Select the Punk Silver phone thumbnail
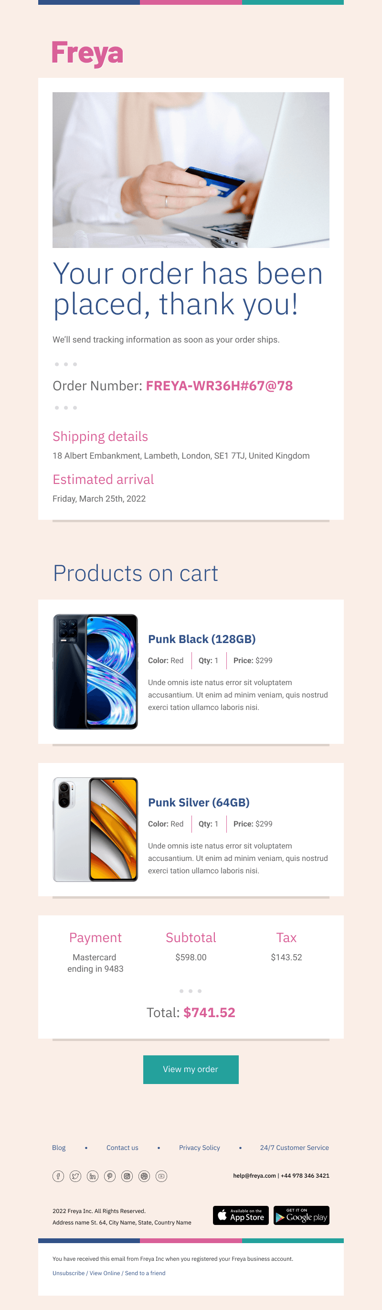382x1310 pixels. pyautogui.click(x=95, y=829)
